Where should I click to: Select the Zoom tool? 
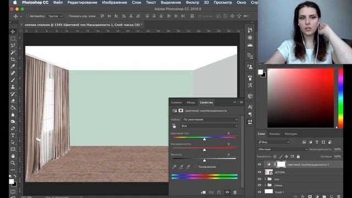(13, 163)
